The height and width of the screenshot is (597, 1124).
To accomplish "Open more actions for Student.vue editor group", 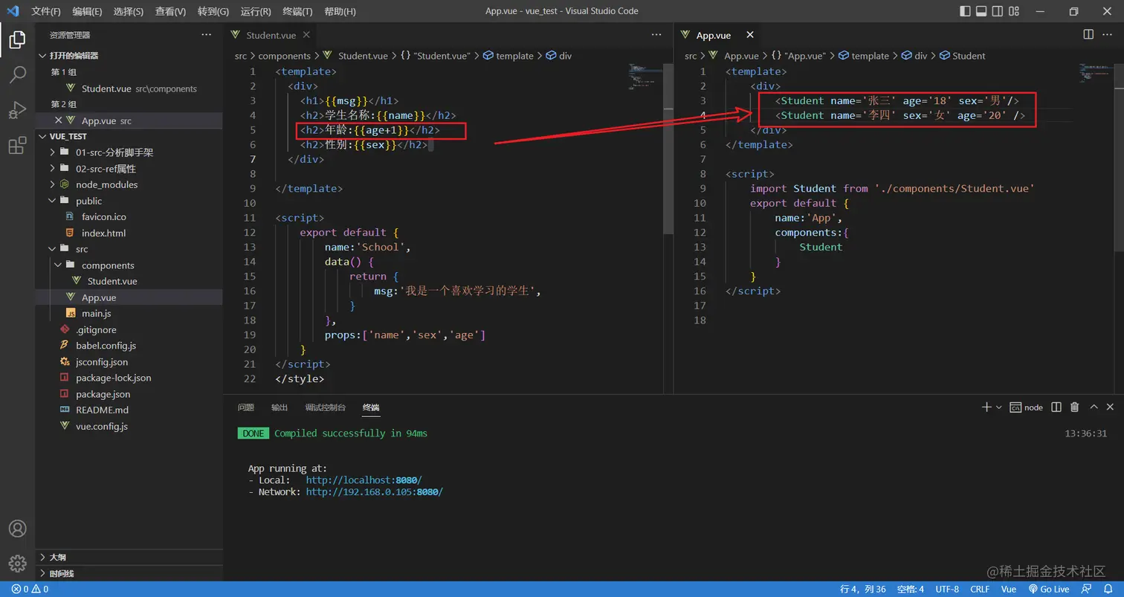I will (656, 35).
